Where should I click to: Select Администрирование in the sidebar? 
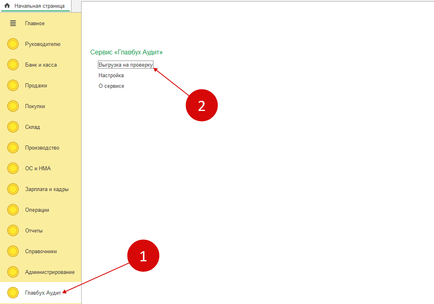[x=50, y=272]
